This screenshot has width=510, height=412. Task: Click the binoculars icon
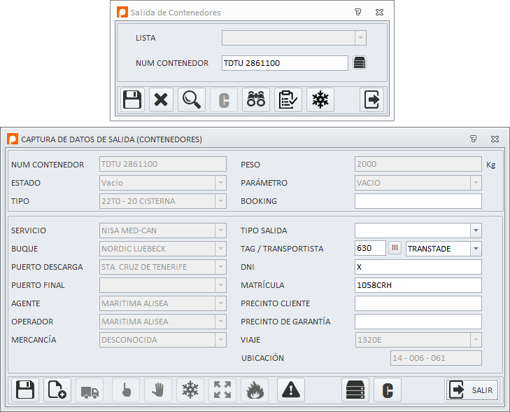click(256, 100)
